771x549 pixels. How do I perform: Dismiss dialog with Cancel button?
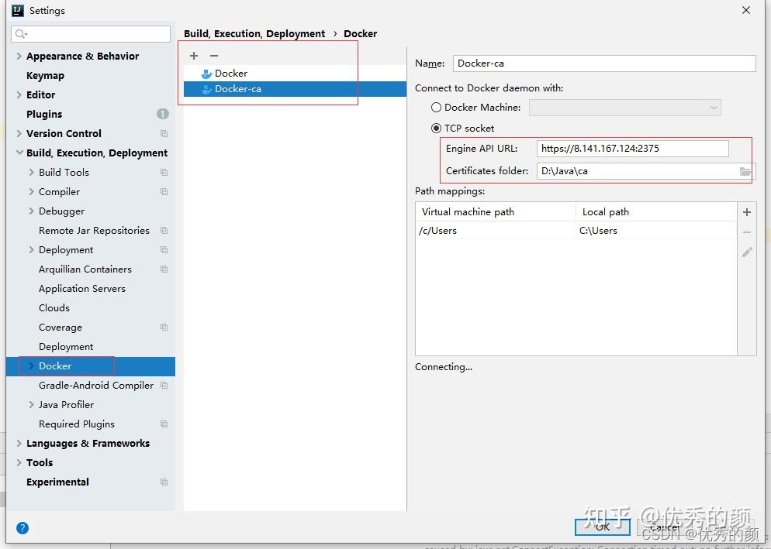(664, 527)
